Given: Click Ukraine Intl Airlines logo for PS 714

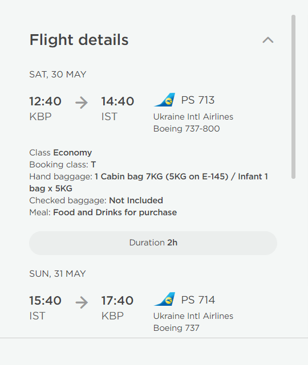Looking at the screenshot, I should coord(165,299).
